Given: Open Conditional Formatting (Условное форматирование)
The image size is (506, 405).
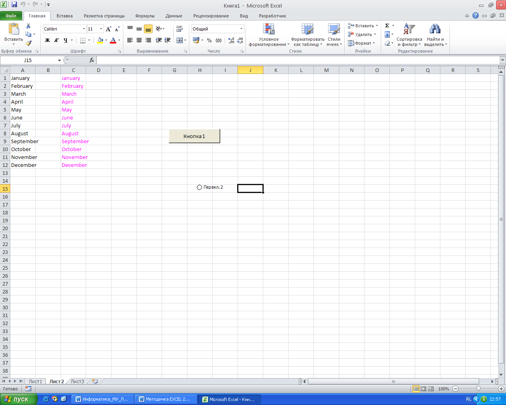Looking at the screenshot, I should tap(269, 35).
